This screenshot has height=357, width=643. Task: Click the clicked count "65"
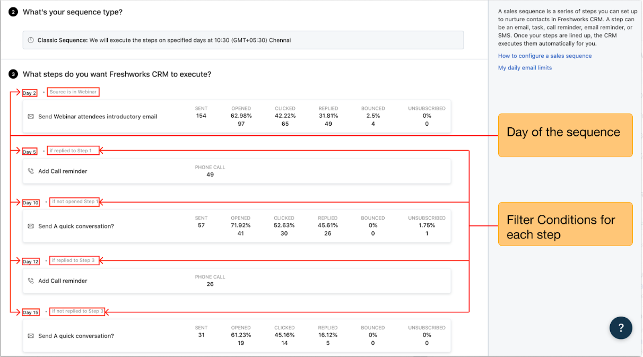tap(285, 124)
